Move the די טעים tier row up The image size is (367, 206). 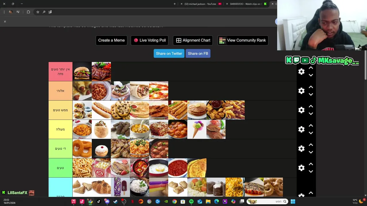point(311,145)
